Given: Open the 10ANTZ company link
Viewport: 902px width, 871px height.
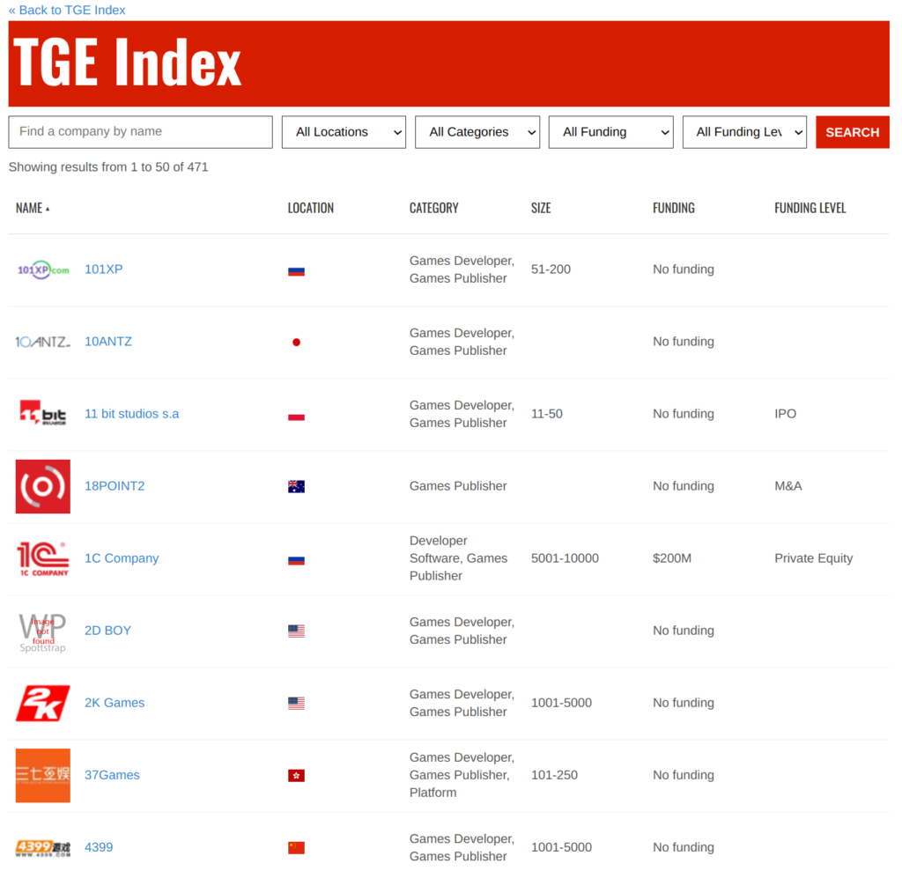Looking at the screenshot, I should [108, 342].
